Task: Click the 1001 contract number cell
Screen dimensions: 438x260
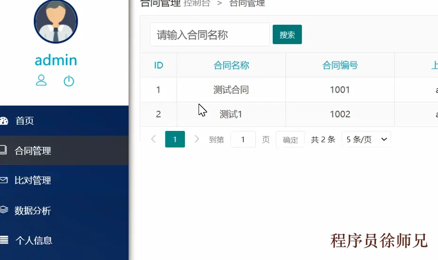Action: (340, 90)
